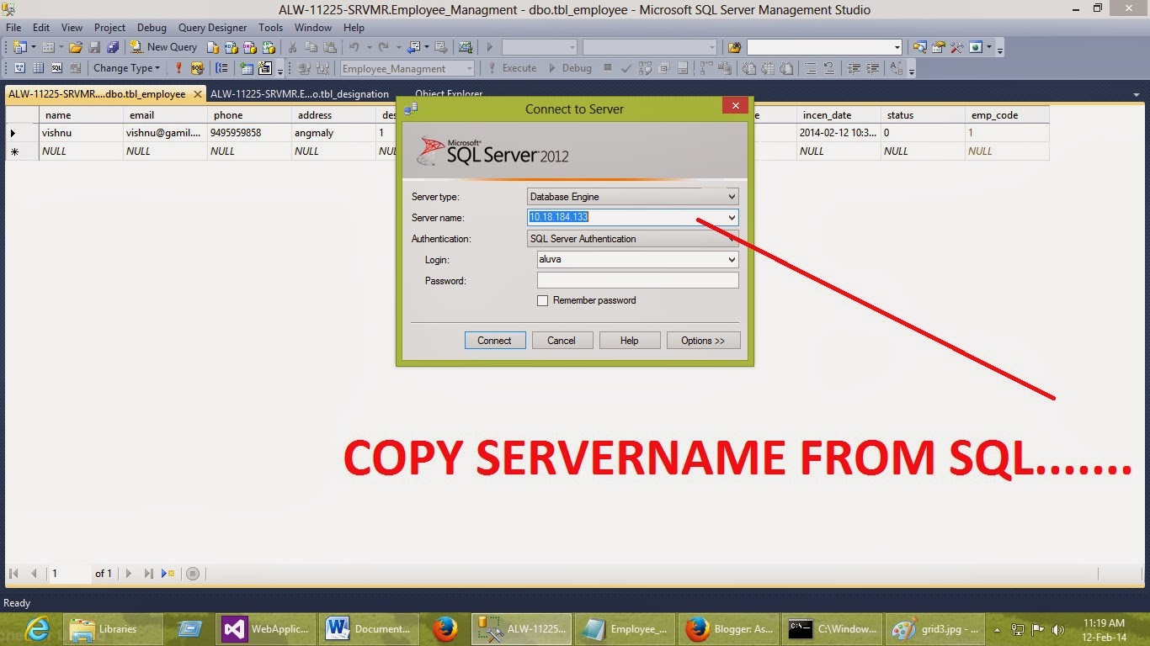Click the Undo arrow icon
The height and width of the screenshot is (646, 1150).
pos(354,47)
